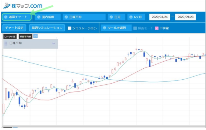This screenshot has width=206, height=130.
Task: Select the 移動平均線 tag
Action: (26, 37)
